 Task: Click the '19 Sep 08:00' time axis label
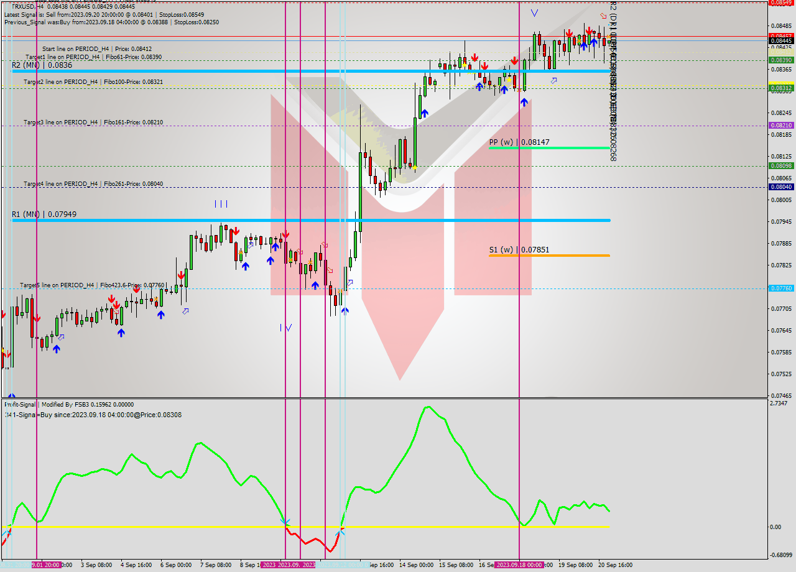tap(575, 565)
